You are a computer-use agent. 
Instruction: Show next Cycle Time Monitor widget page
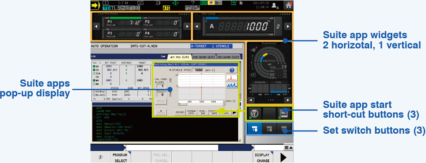pos(187,26)
